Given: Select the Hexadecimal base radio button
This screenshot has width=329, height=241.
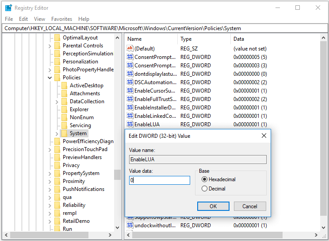Looking at the screenshot, I should coord(204,179).
